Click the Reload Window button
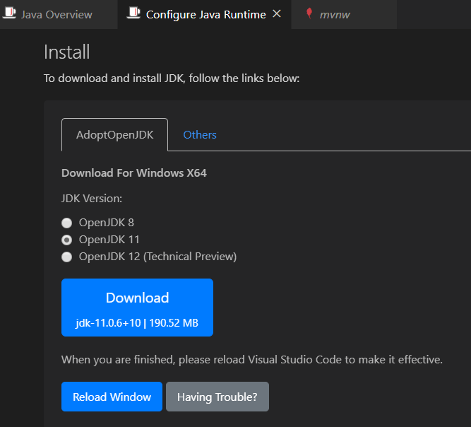This screenshot has width=471, height=427. tap(112, 397)
